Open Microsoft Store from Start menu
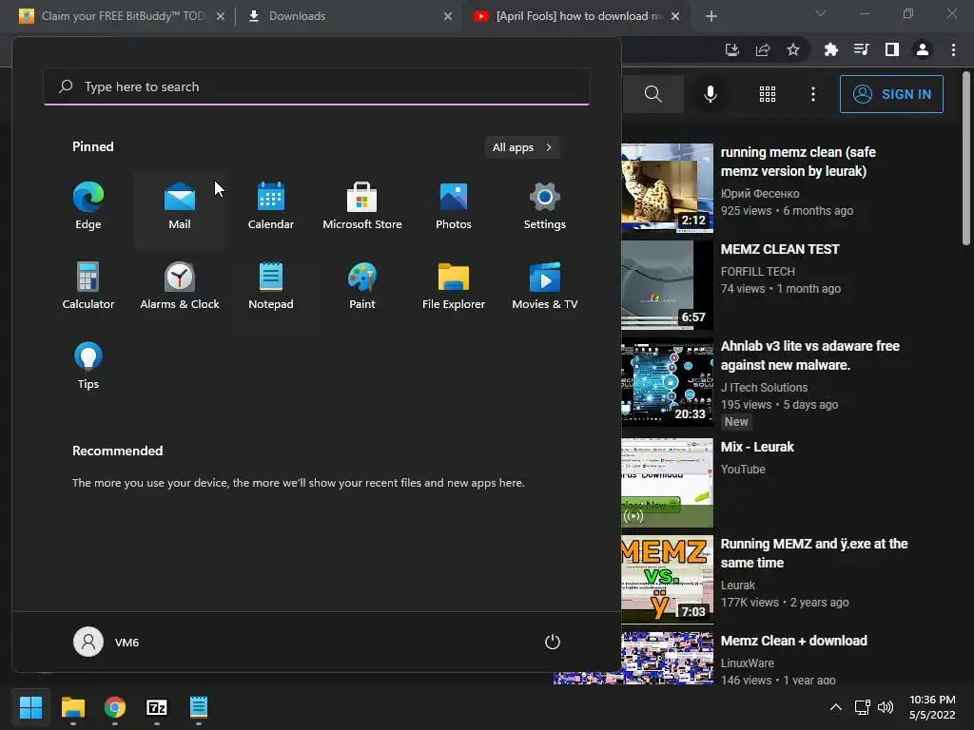This screenshot has height=730, width=974. click(x=362, y=207)
